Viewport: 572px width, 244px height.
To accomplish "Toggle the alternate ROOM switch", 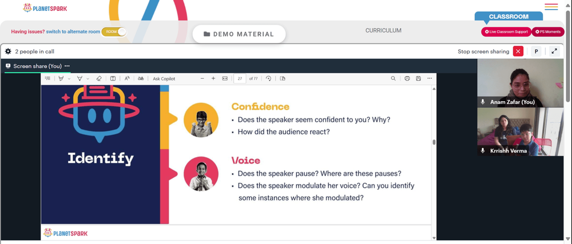I will [x=114, y=31].
